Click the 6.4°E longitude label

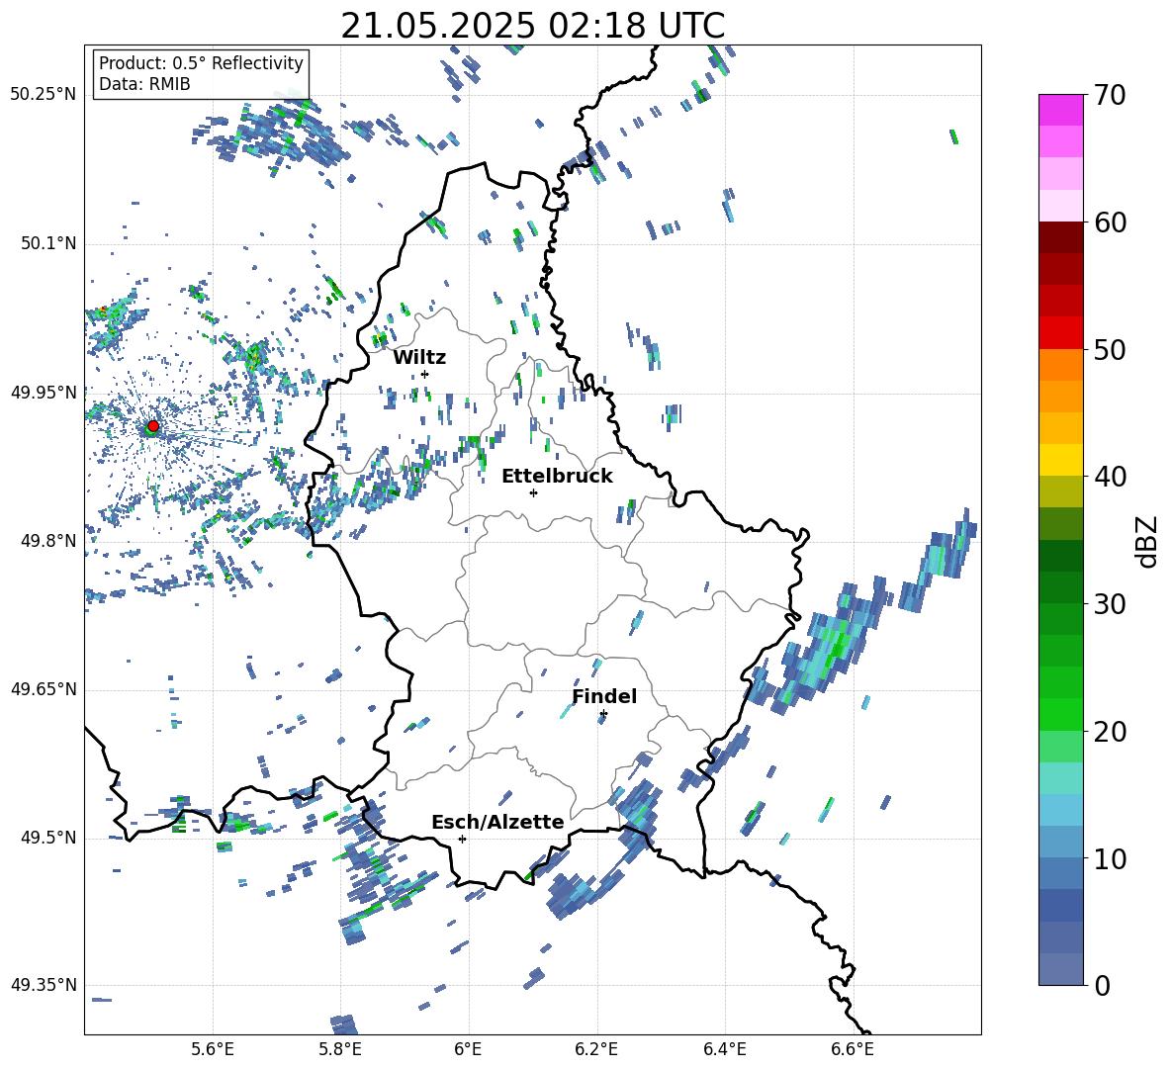pos(724,1049)
